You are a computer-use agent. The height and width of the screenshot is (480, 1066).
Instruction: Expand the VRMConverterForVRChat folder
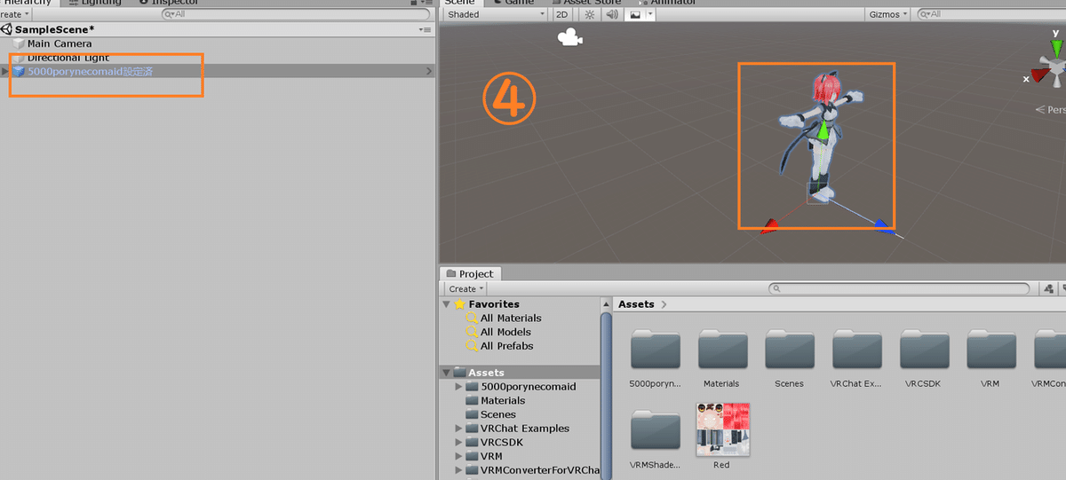click(458, 470)
